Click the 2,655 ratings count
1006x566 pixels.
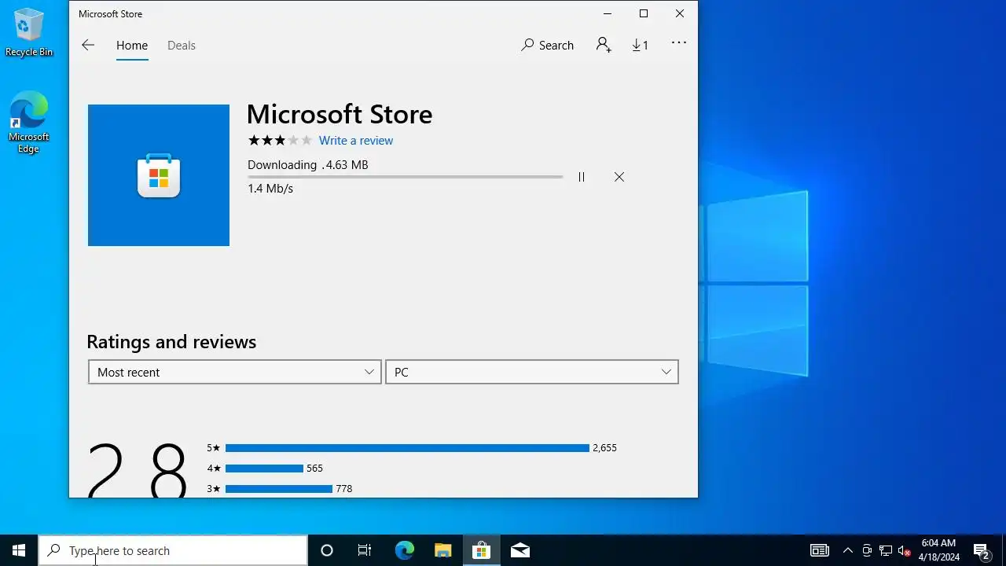[x=604, y=448]
